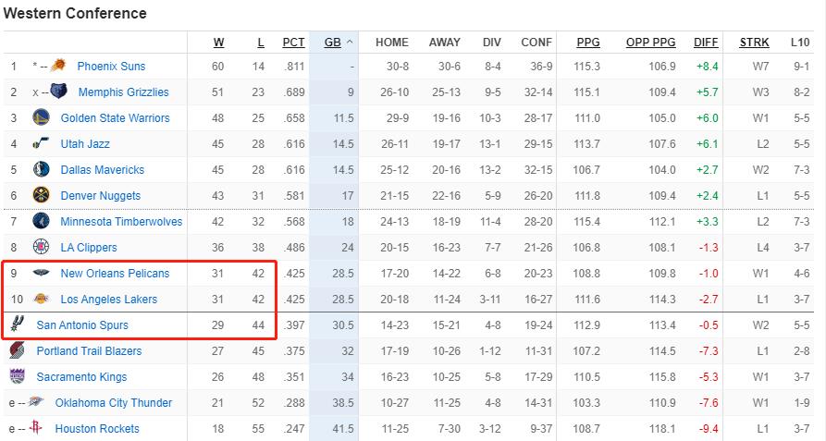Sort standings by GB column

pyautogui.click(x=332, y=42)
